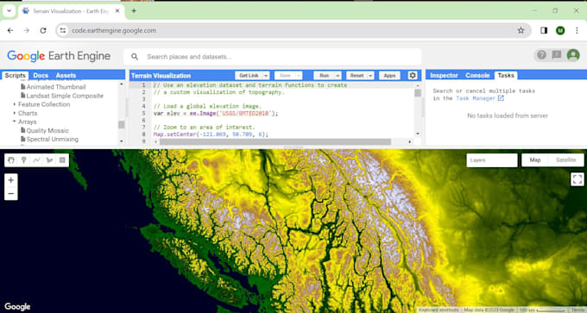Click the Google Earth Engine logo

tap(59, 56)
